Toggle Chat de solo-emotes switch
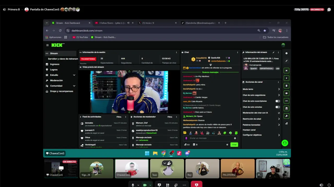 (x=278, y=107)
